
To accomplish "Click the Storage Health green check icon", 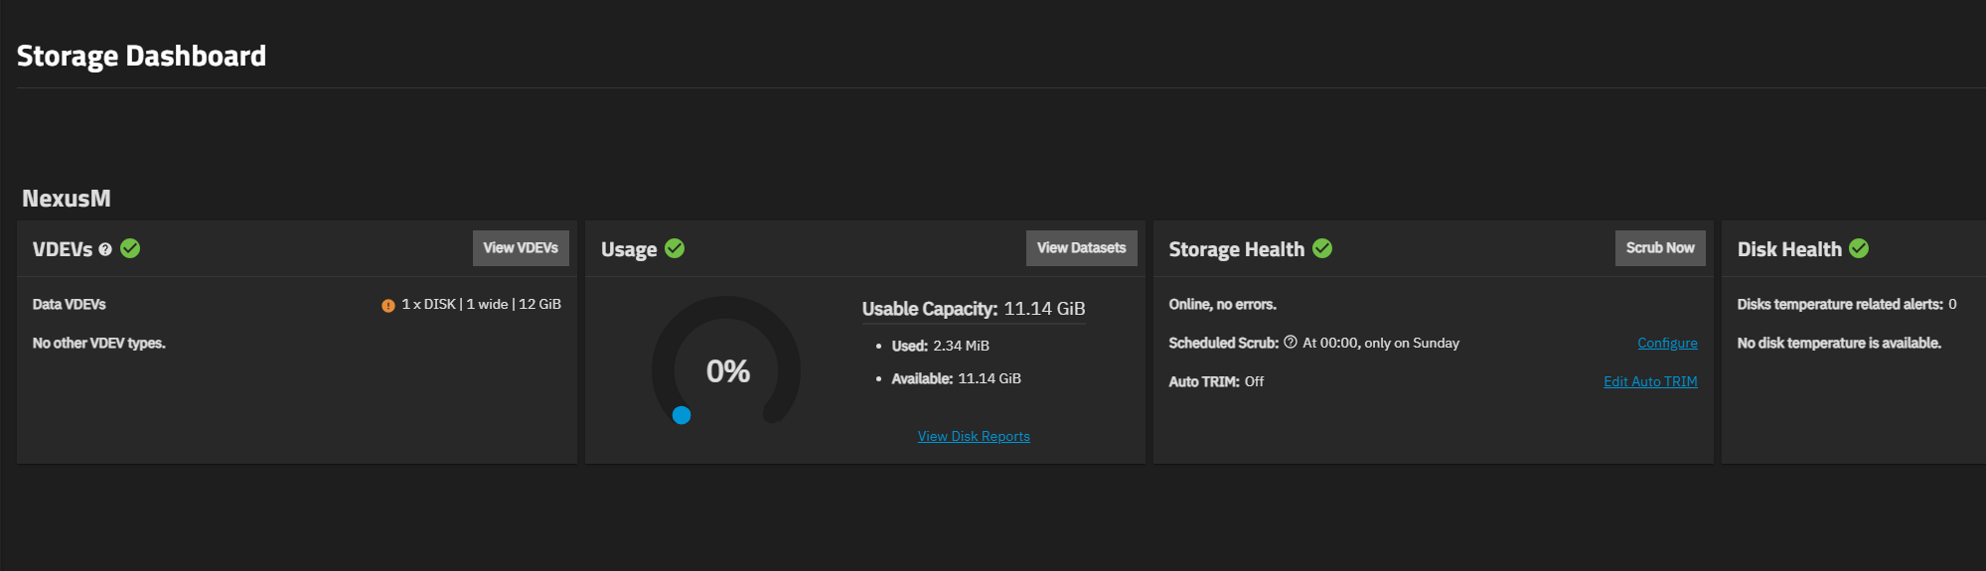I will [x=1322, y=248].
